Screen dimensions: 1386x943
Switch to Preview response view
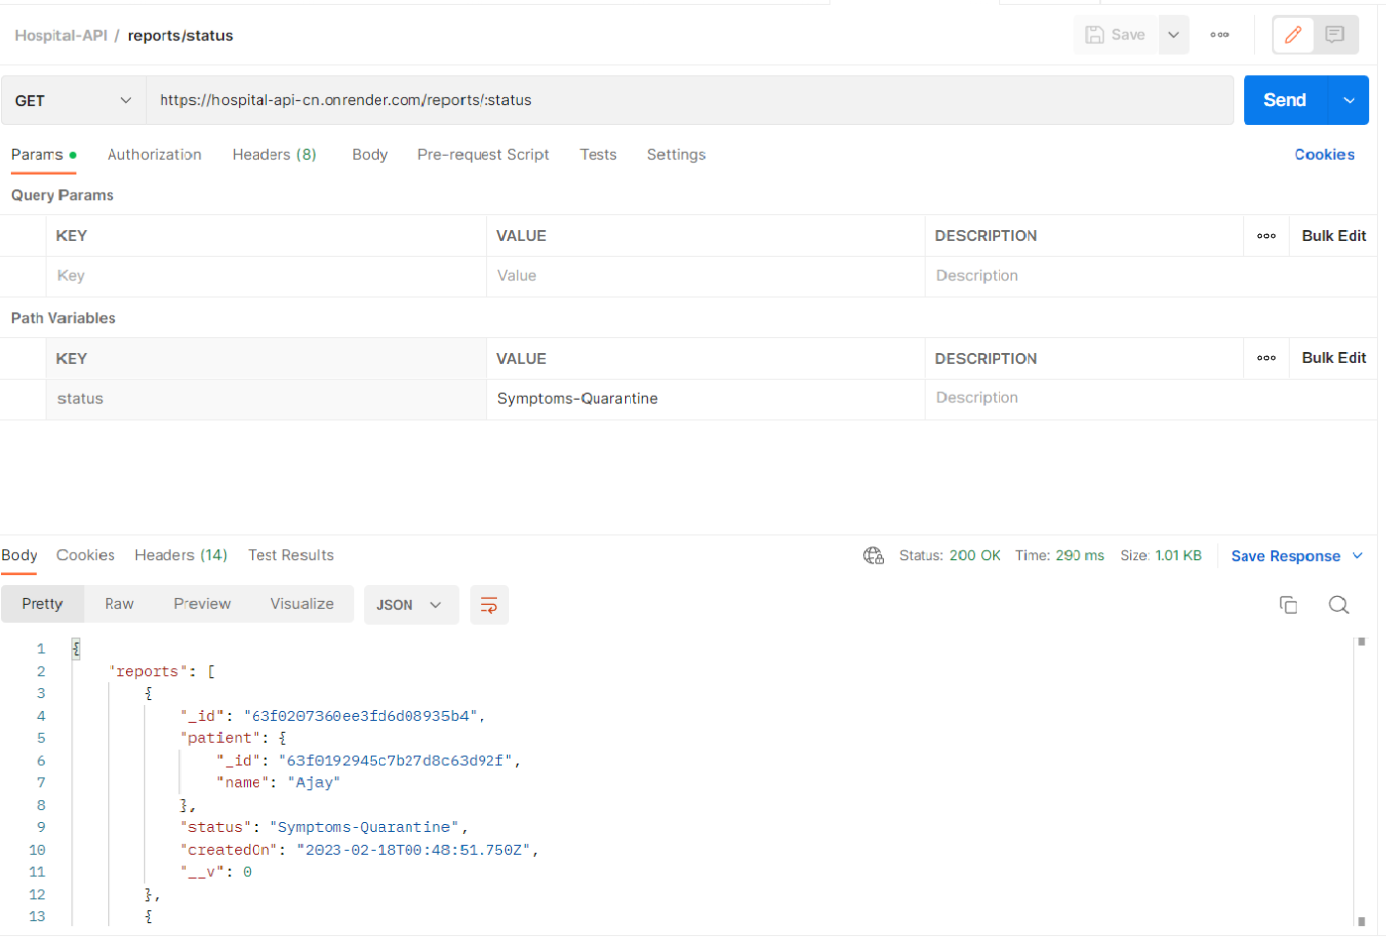coord(202,604)
